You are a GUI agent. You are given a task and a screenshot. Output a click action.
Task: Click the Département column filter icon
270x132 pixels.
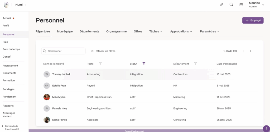pos(196,64)
